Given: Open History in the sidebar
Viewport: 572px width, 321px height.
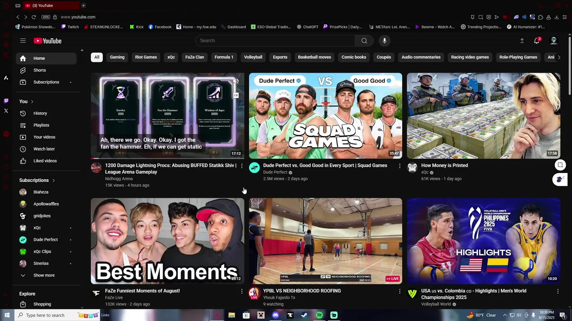Looking at the screenshot, I should [46, 113].
